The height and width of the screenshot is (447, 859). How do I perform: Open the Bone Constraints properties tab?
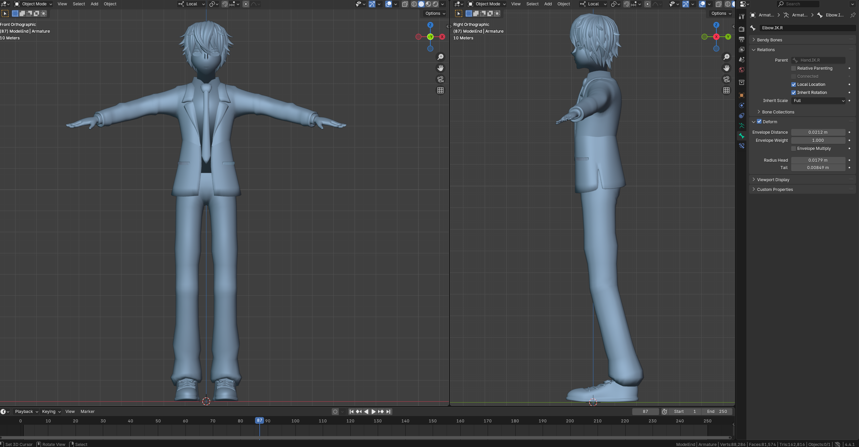(742, 146)
